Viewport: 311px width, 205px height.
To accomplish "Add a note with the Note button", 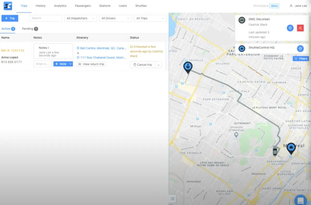I will (61, 64).
